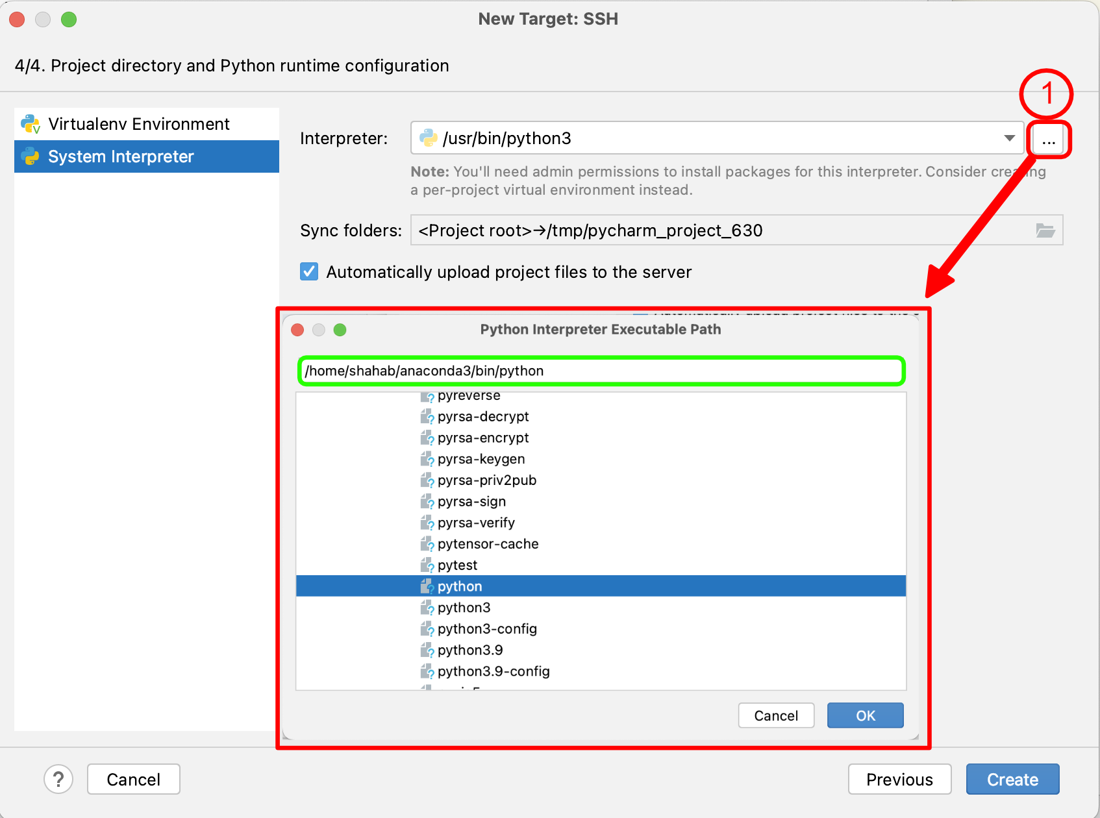Click the python3.9 file icon

click(427, 651)
